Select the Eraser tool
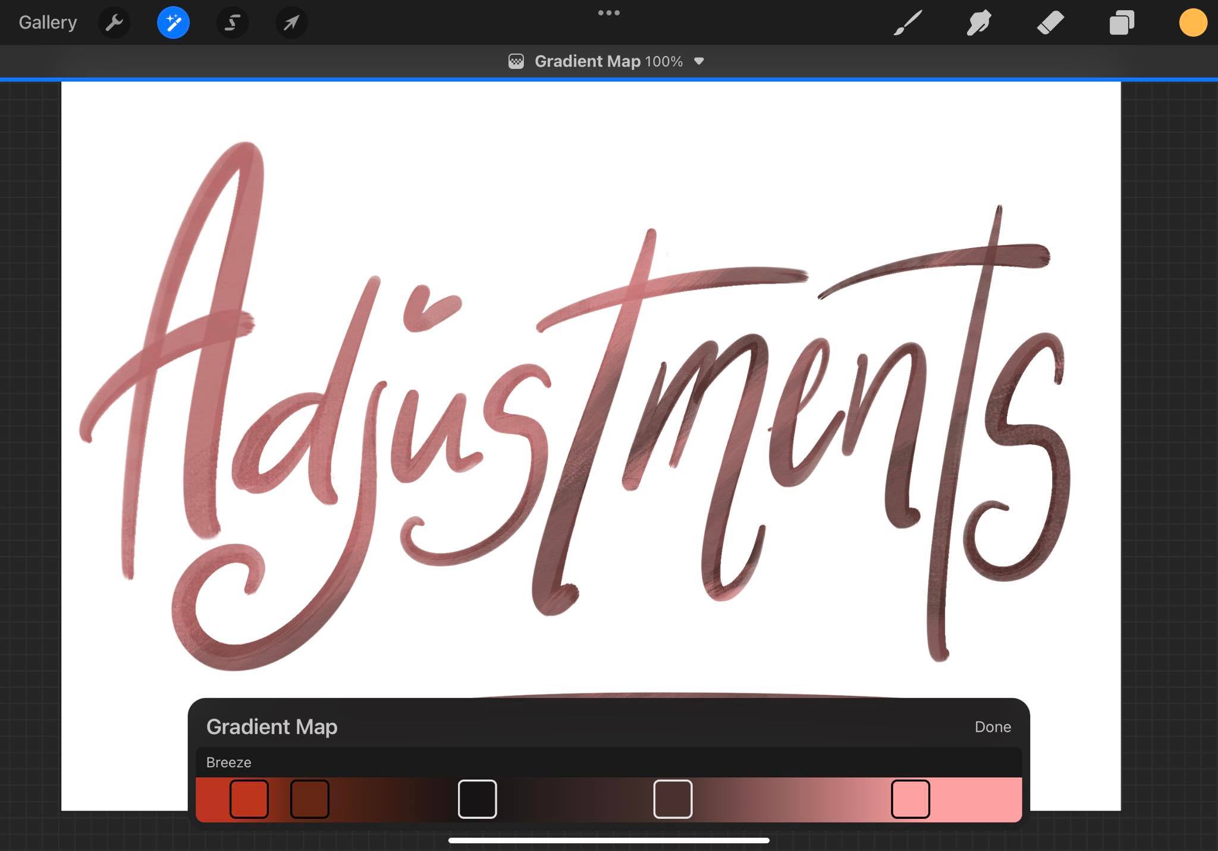This screenshot has height=851, width=1218. click(1050, 23)
